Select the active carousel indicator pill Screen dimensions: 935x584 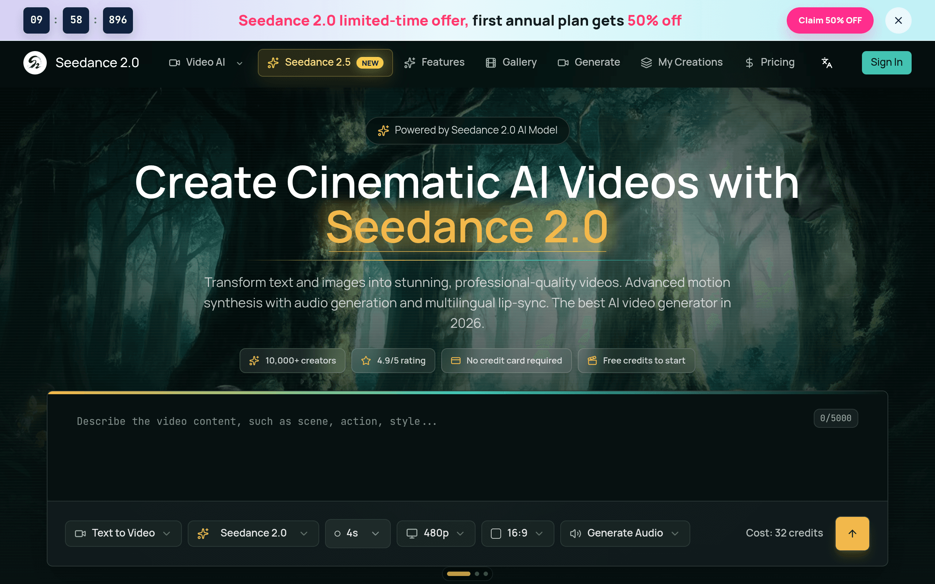click(x=459, y=574)
